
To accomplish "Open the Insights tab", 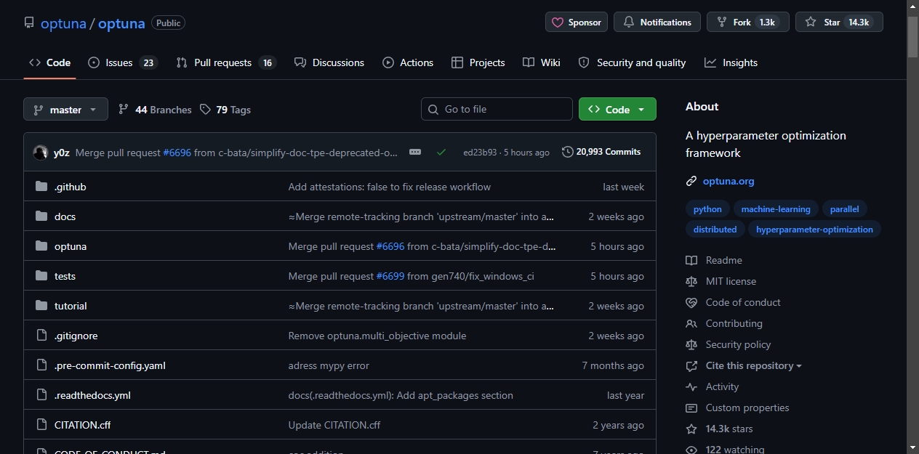I will [x=731, y=62].
